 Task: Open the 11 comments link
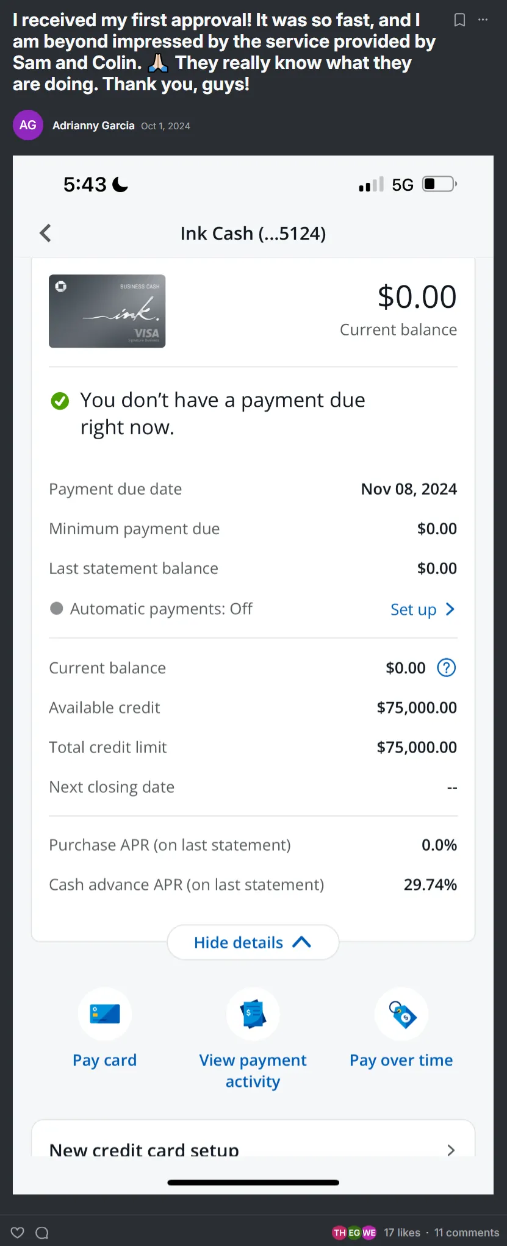(467, 1233)
